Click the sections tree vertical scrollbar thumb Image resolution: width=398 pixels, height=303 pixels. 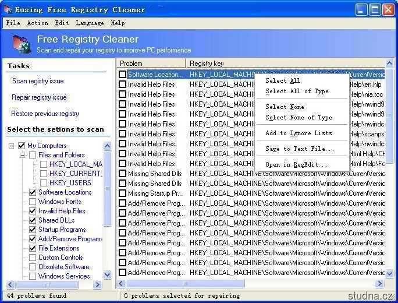pyautogui.click(x=108, y=189)
